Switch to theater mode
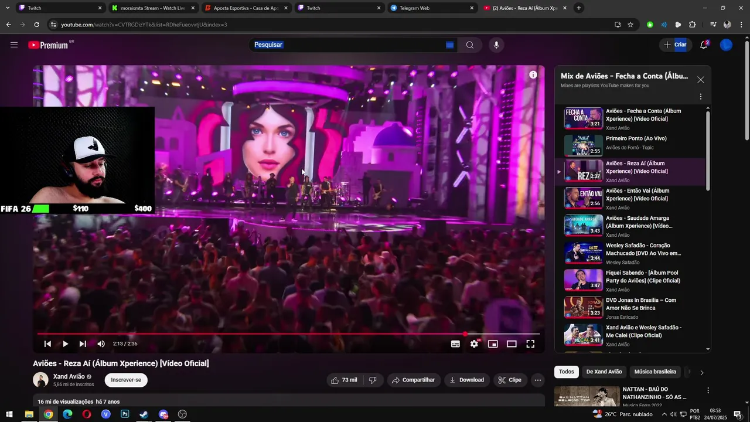 (512, 344)
